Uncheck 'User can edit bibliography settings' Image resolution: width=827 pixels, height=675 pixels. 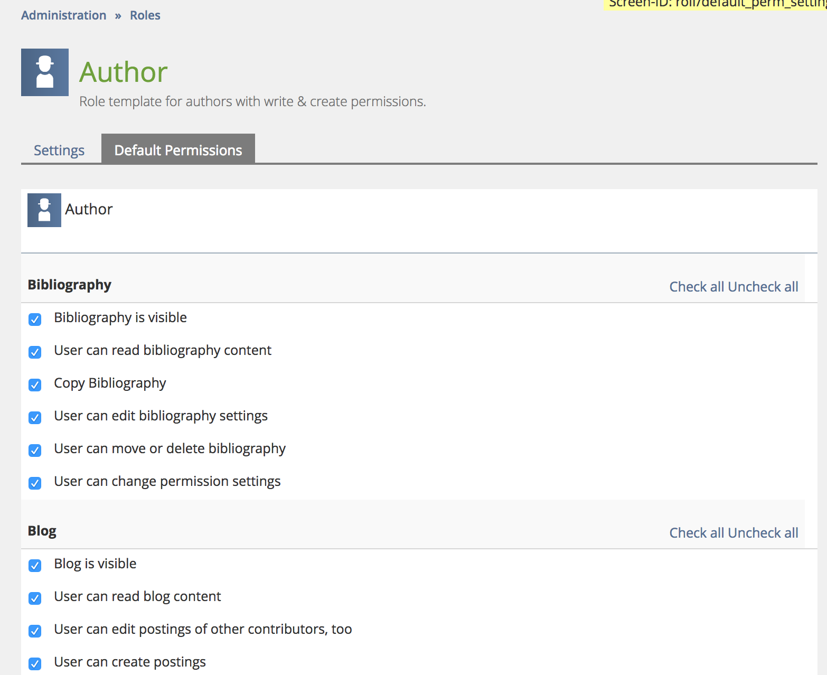click(x=35, y=418)
